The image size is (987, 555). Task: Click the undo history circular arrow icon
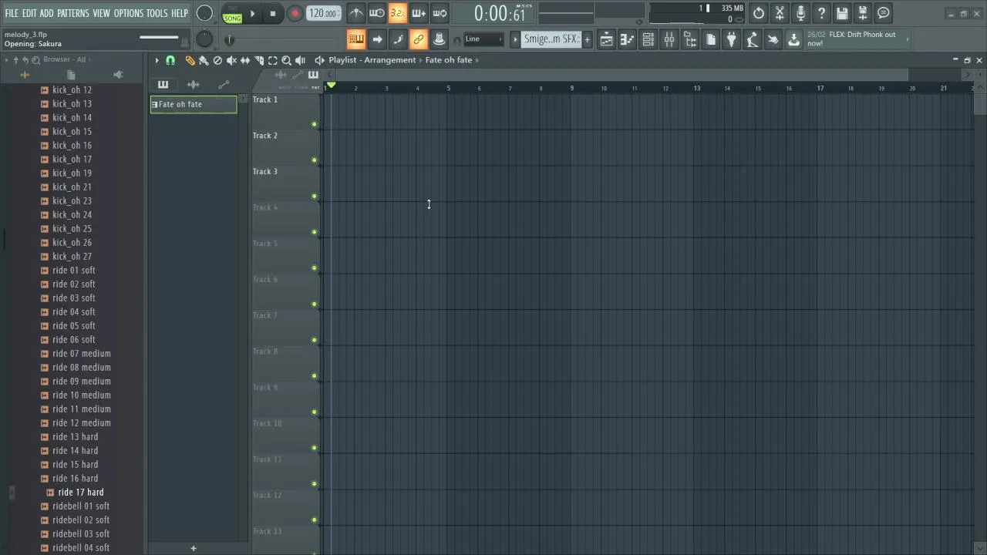pyautogui.click(x=759, y=13)
